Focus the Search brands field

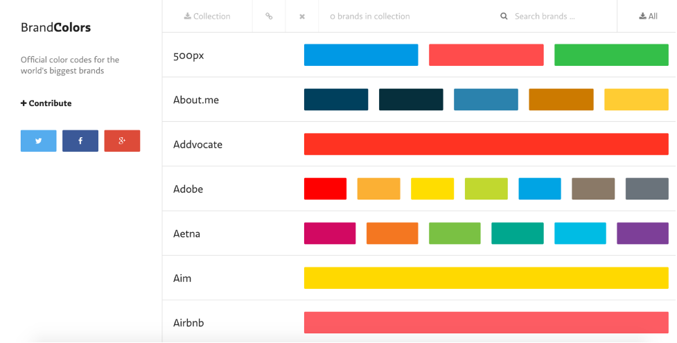(x=557, y=17)
